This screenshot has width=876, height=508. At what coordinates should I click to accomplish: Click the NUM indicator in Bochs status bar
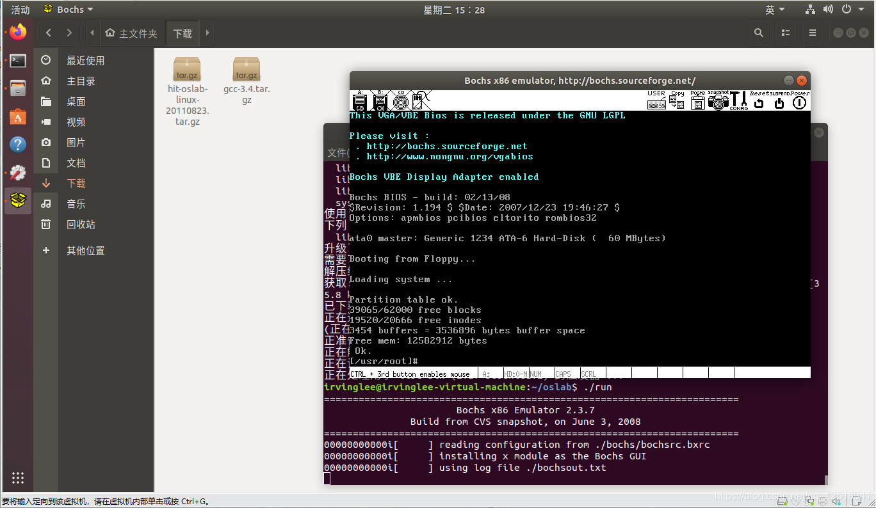pyautogui.click(x=542, y=374)
